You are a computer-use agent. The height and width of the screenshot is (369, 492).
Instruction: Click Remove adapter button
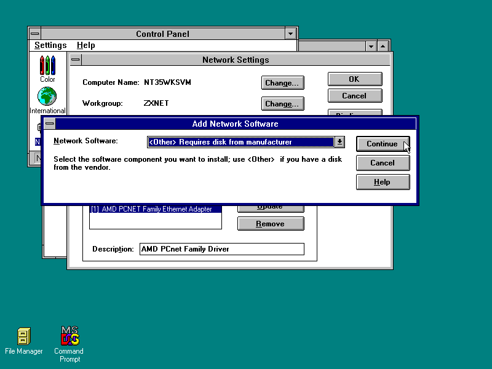271,224
